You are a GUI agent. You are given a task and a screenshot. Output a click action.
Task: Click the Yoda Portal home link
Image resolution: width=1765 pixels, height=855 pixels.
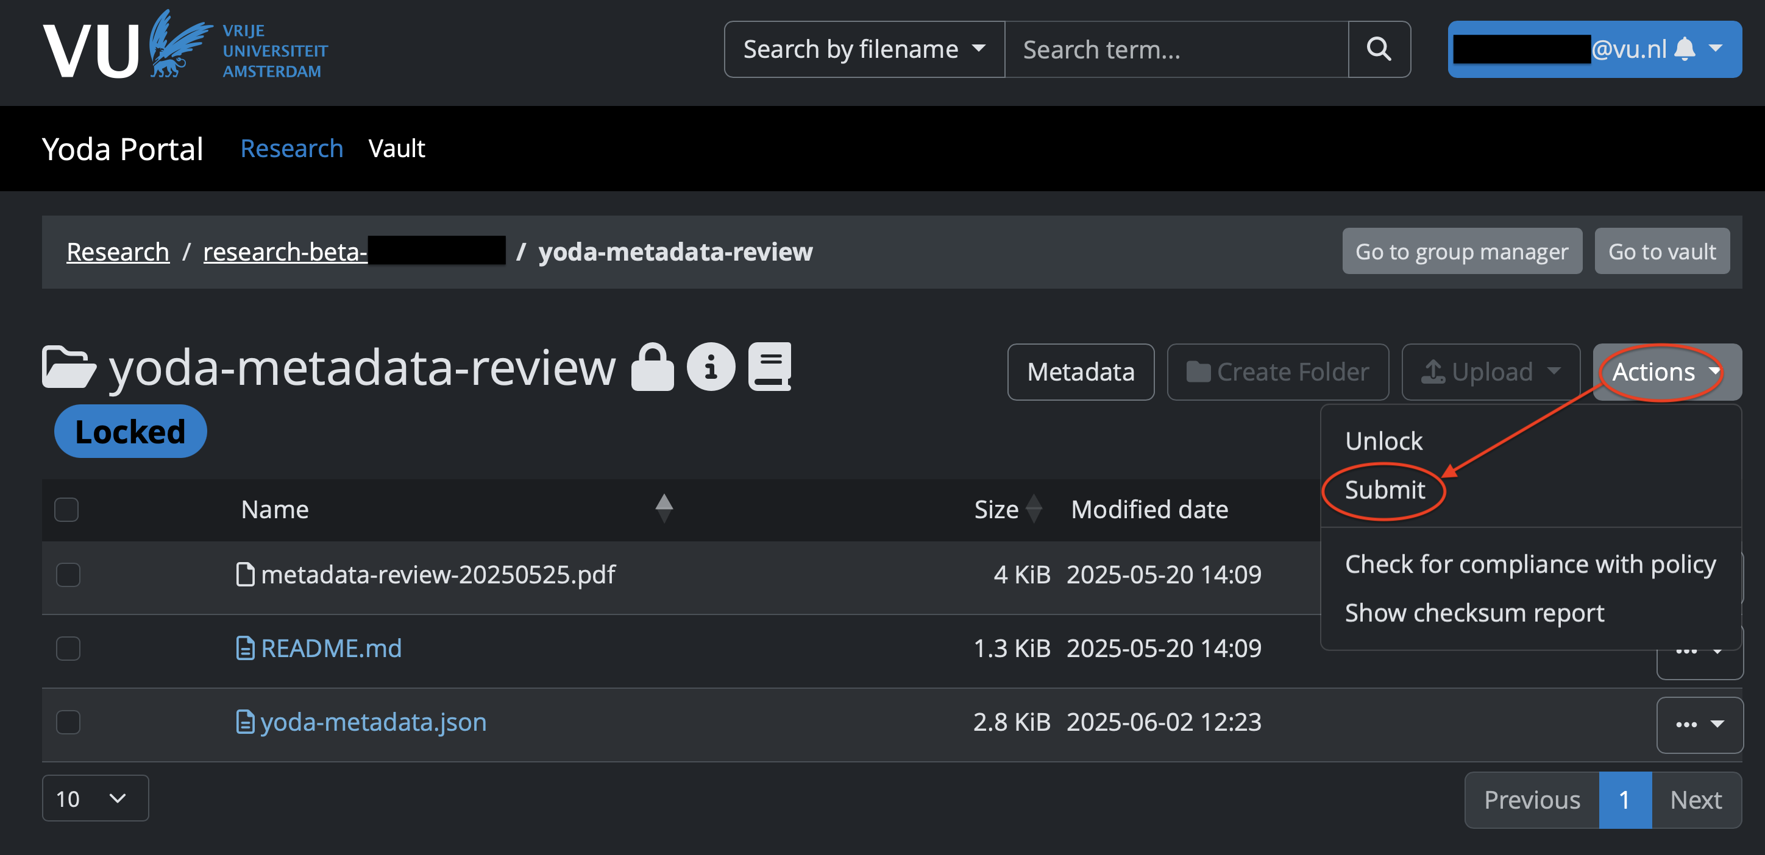coord(123,149)
